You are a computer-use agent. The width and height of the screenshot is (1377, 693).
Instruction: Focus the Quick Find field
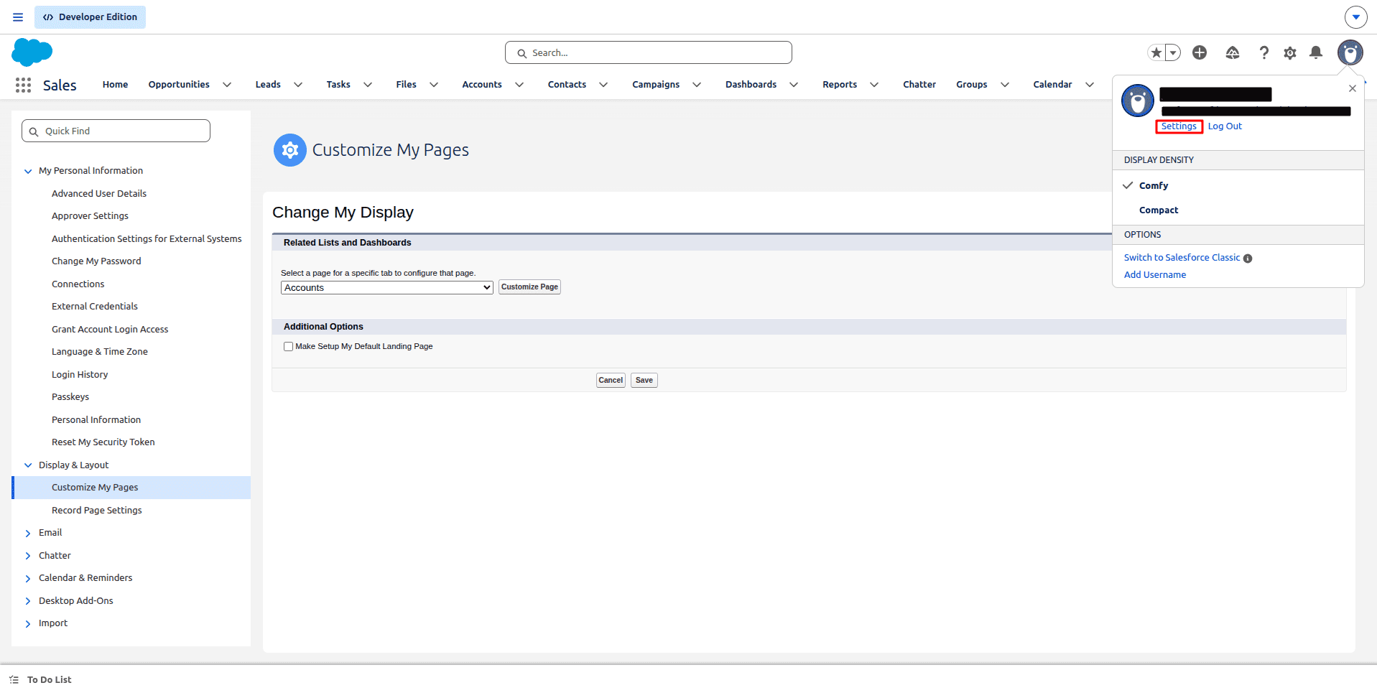(x=116, y=131)
